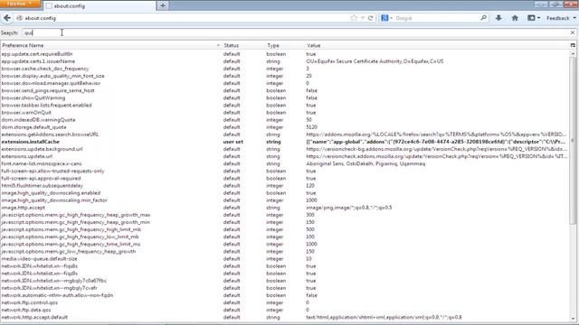Select browser.taskbar.lists.frequent.enabled row
Viewport: 579px width, 325px height.
click(x=285, y=105)
